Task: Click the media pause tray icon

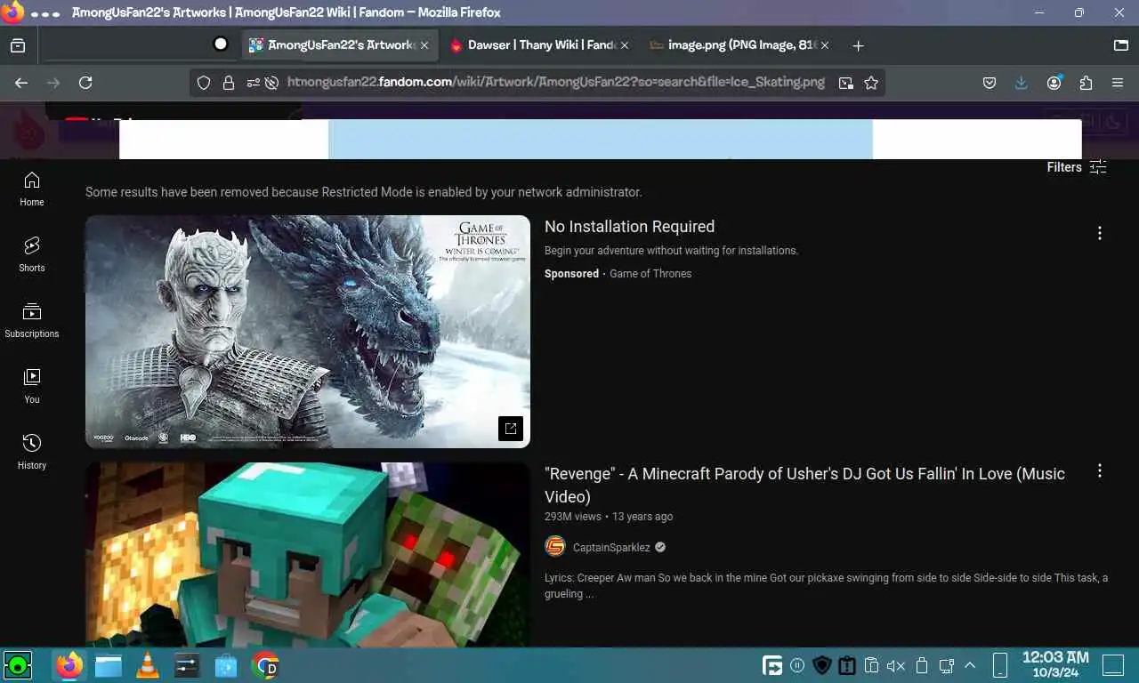Action: pos(797,665)
